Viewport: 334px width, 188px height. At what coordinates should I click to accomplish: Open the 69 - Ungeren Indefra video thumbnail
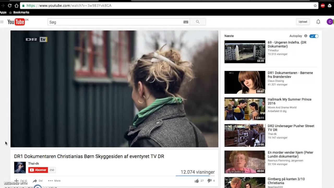click(x=245, y=52)
